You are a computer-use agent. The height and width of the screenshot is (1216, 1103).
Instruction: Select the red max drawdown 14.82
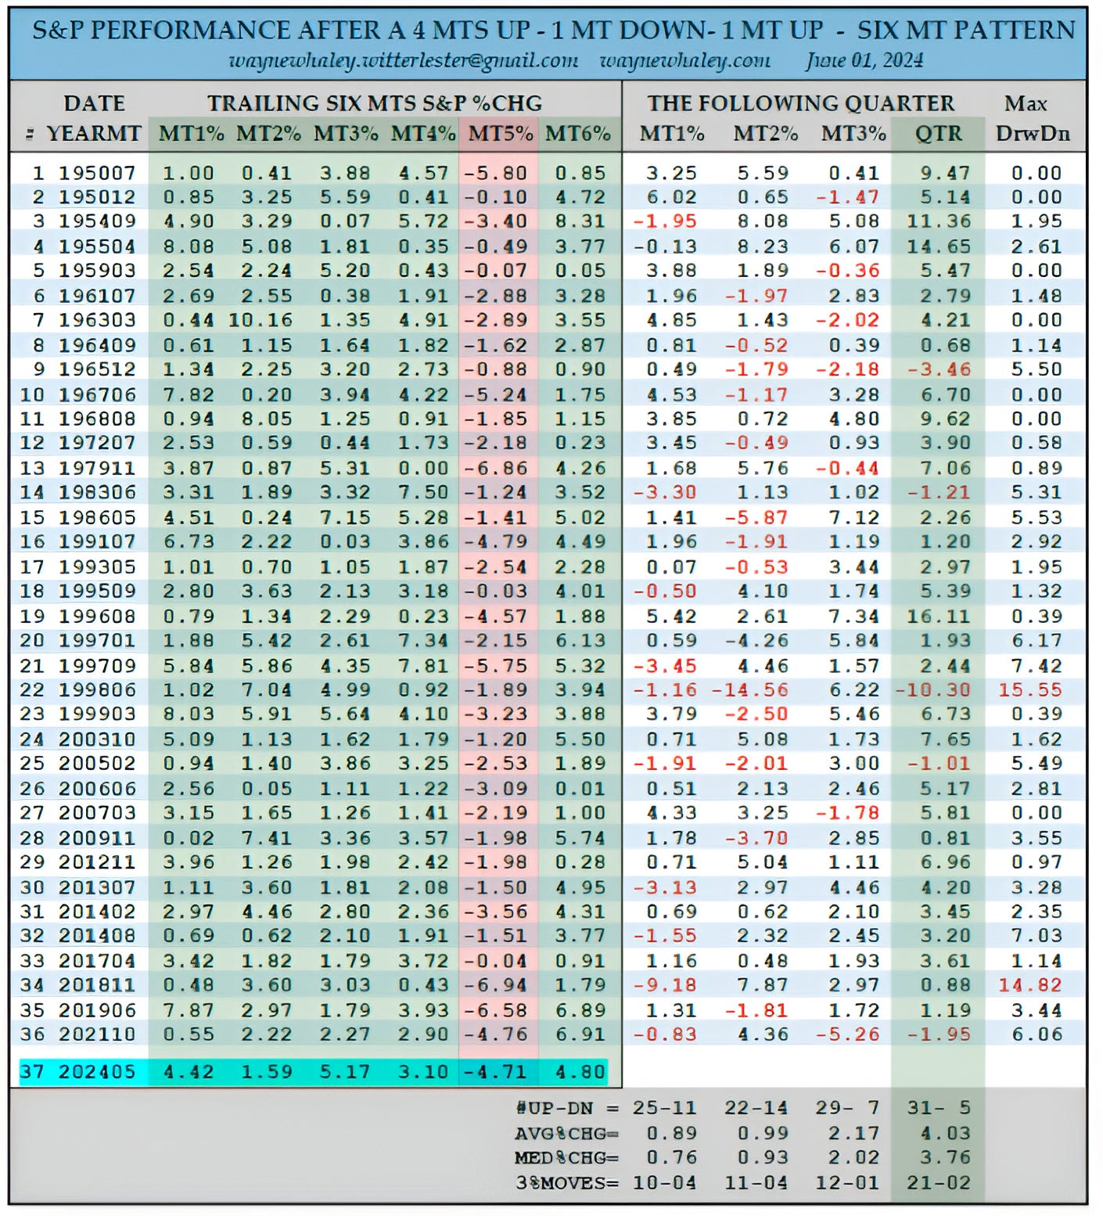pyautogui.click(x=1030, y=985)
